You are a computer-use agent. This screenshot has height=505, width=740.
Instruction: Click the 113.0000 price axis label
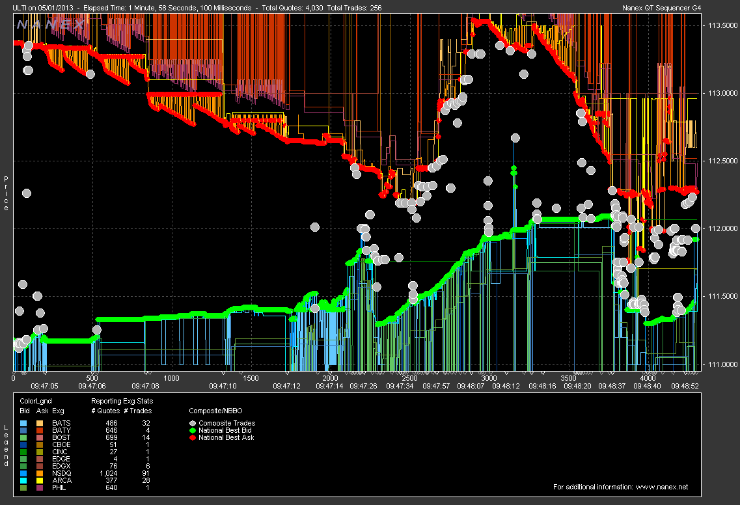722,93
